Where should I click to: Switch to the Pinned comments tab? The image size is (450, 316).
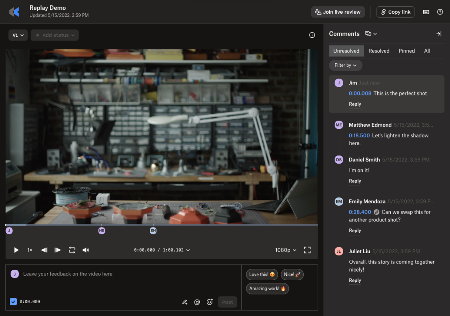[x=406, y=51]
